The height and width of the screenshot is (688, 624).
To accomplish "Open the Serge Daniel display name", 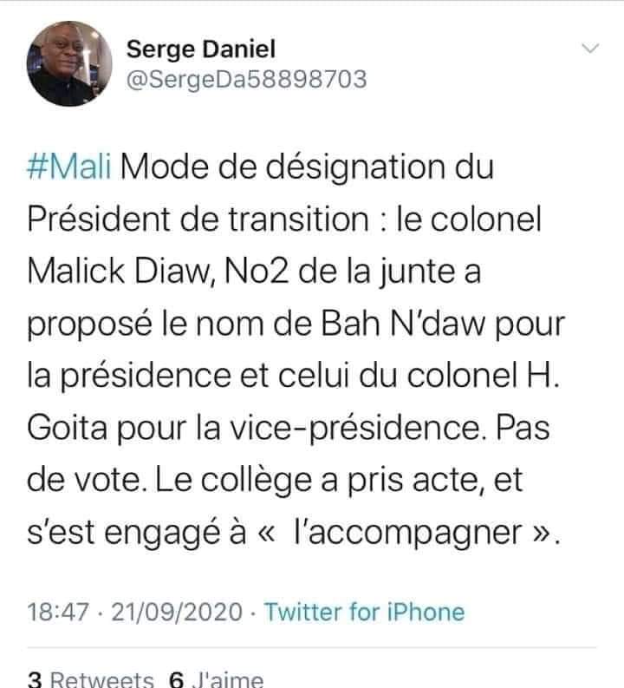I will [189, 49].
